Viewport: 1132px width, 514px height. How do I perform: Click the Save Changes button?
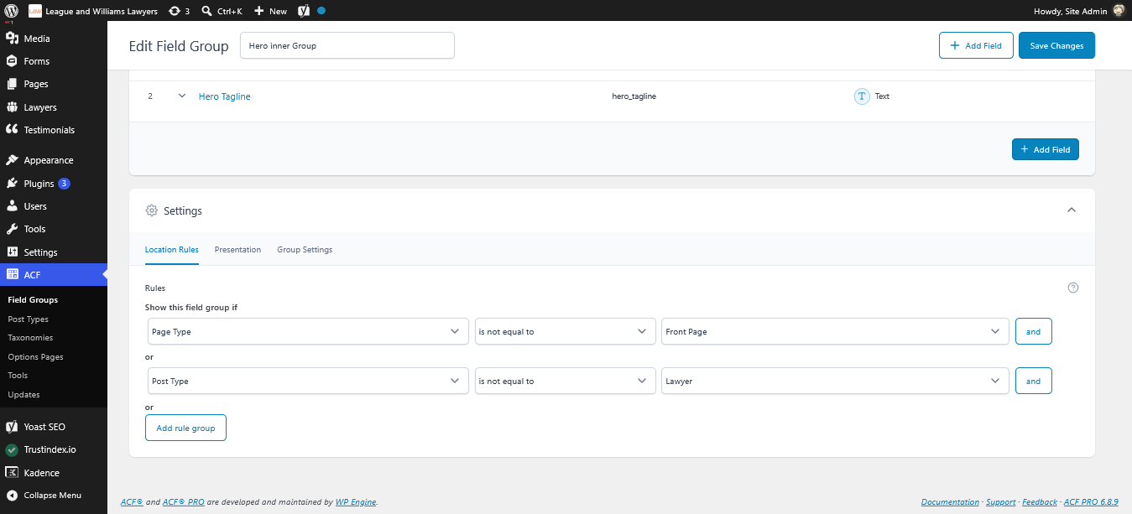pos(1056,45)
